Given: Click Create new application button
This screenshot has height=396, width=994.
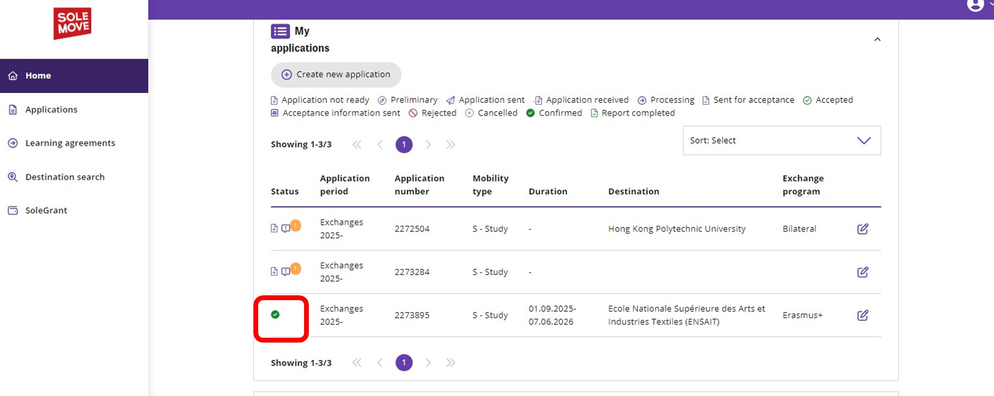Looking at the screenshot, I should (336, 74).
